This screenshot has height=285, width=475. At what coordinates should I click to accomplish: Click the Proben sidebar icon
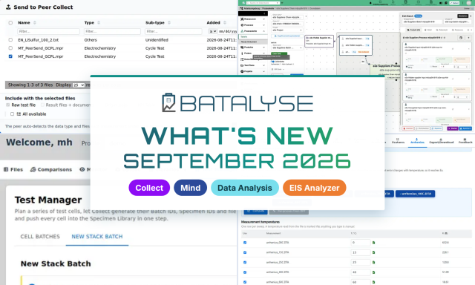(242, 53)
